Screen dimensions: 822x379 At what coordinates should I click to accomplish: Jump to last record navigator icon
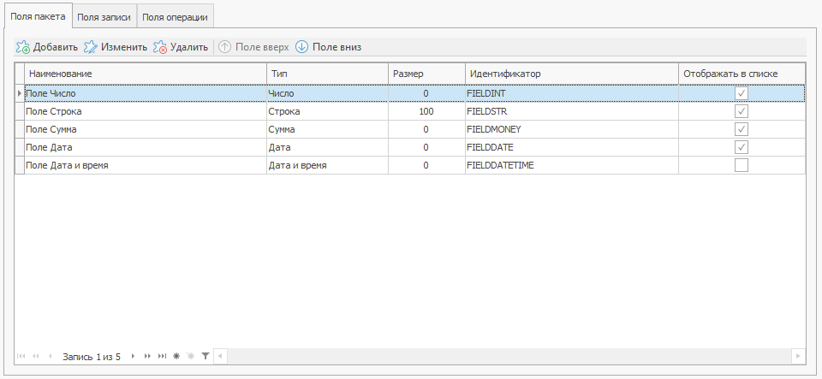pos(162,356)
